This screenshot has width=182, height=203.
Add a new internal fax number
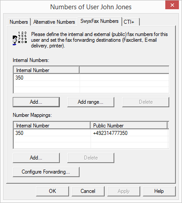[x=36, y=102]
